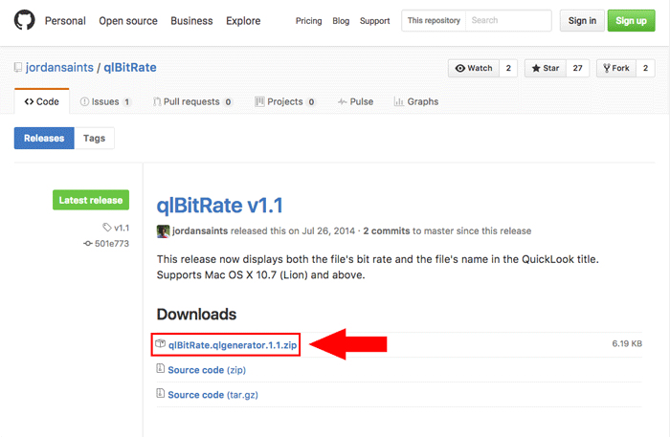Image resolution: width=670 pixels, height=437 pixels.
Task: Open the forks count 2
Action: tap(646, 68)
